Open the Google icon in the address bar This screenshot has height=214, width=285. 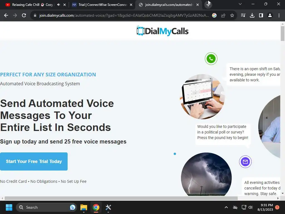214,16
